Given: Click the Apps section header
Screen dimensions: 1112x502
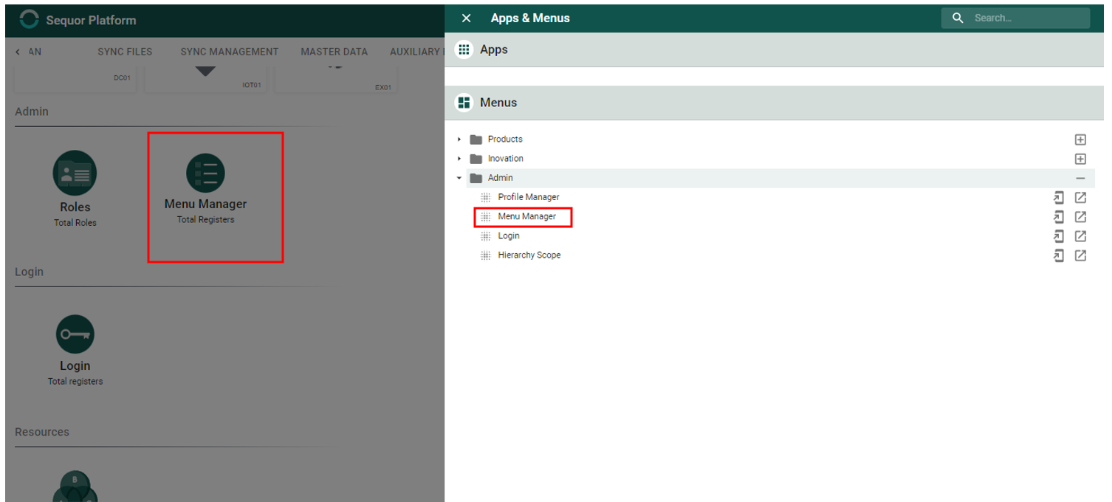Looking at the screenshot, I should tap(774, 49).
